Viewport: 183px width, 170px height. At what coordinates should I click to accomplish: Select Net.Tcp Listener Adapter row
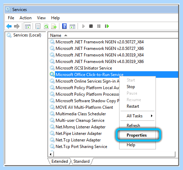coord(78,140)
